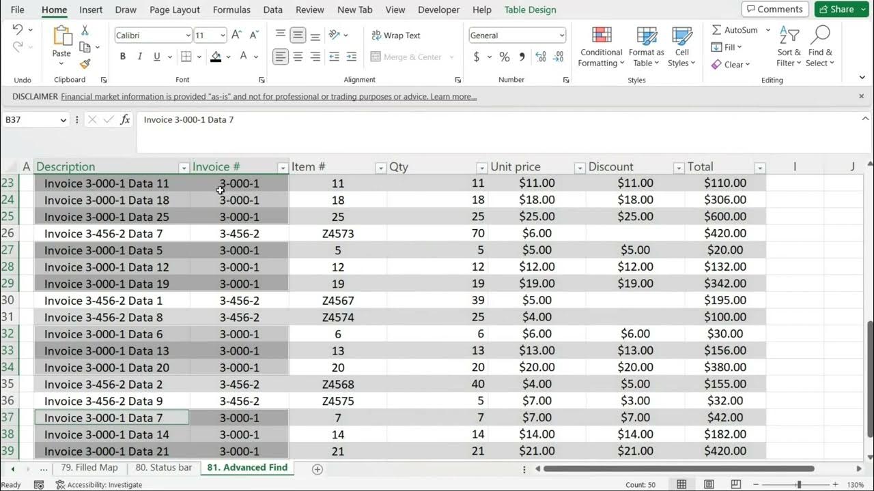Increase font size with larger A icon
This screenshot has height=491, width=874.
pyautogui.click(x=236, y=35)
